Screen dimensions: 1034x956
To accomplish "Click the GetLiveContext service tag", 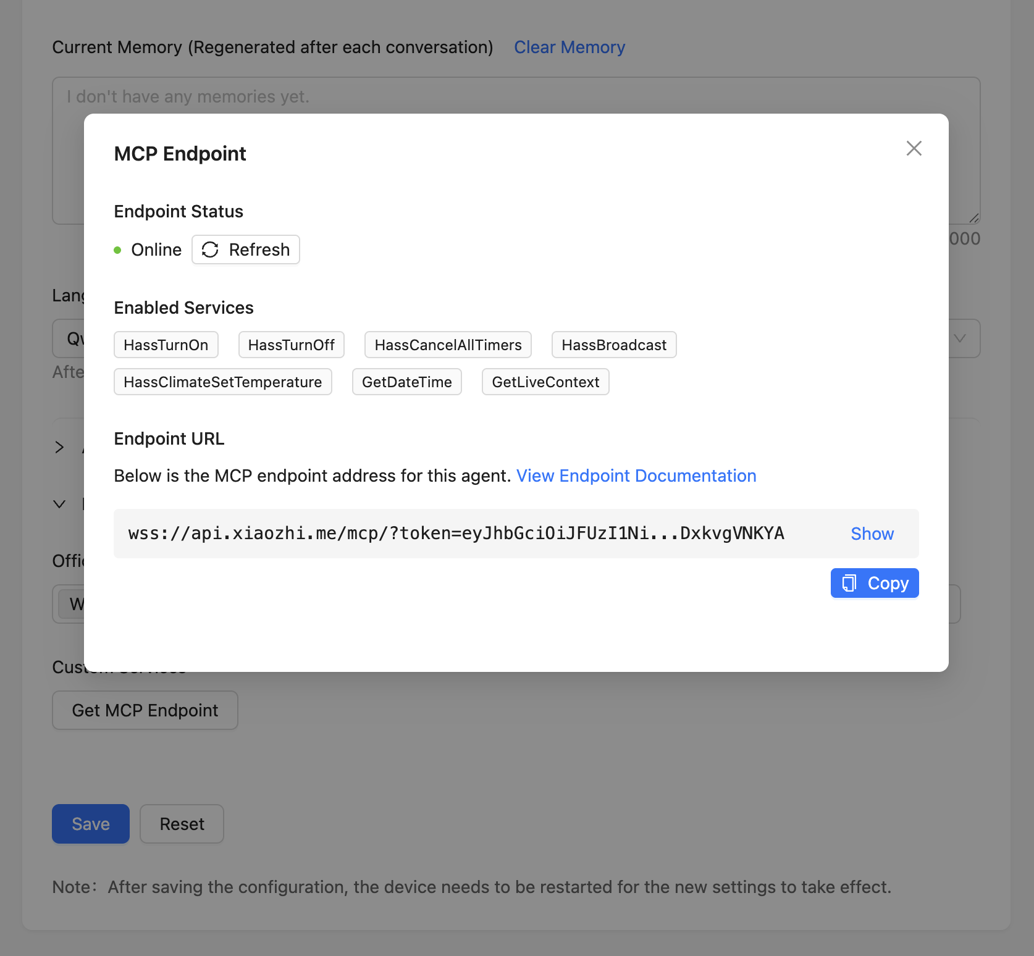I will (545, 382).
